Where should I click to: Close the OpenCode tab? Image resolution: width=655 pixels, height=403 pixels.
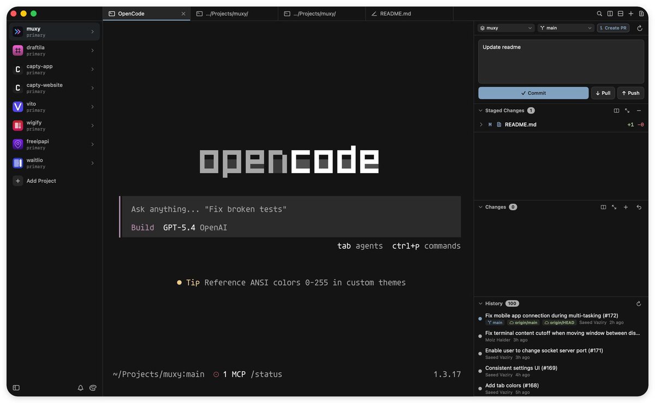point(183,14)
